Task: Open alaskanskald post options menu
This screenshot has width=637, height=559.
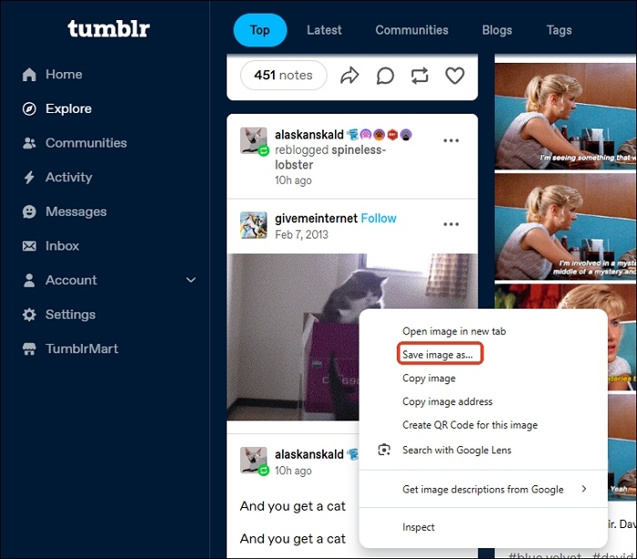Action: 451,141
